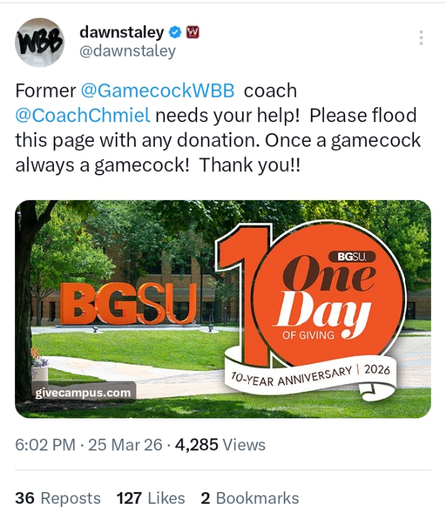
Task: Click the 2 Bookmarks count
Action: pyautogui.click(x=250, y=498)
